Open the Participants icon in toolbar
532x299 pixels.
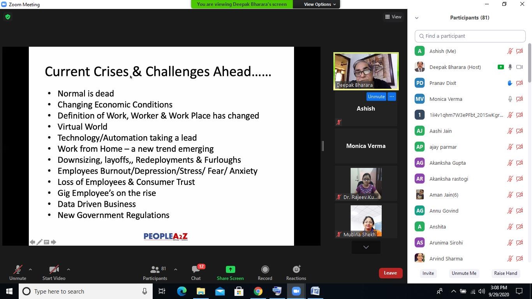(x=155, y=270)
